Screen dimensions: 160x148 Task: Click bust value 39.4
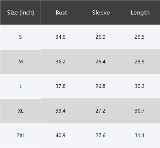(x=60, y=111)
